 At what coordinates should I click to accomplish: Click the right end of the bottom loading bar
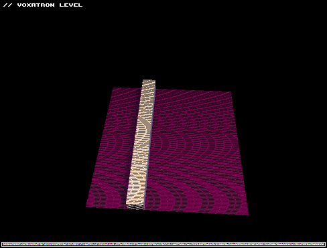pyautogui.click(x=324, y=244)
